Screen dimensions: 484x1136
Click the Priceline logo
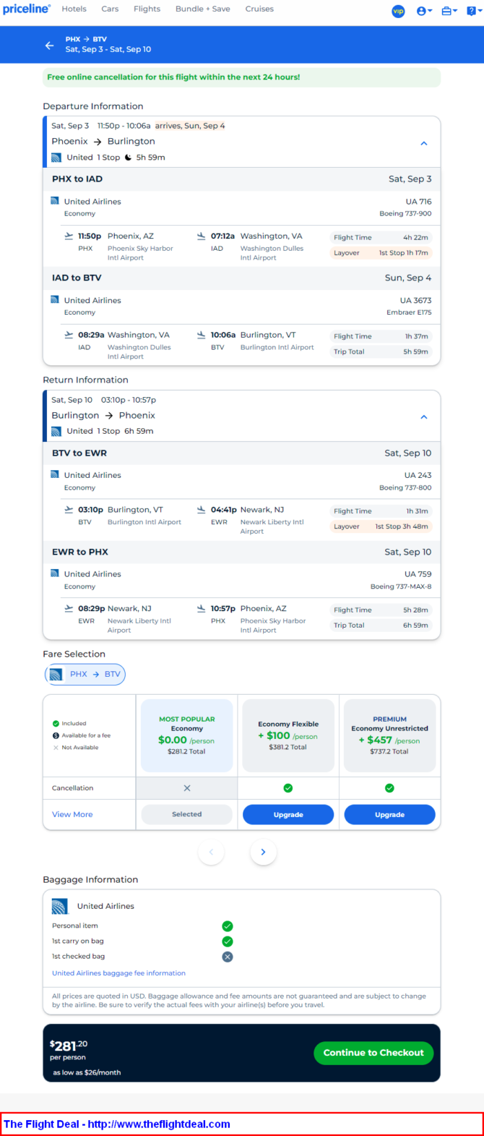coord(26,9)
